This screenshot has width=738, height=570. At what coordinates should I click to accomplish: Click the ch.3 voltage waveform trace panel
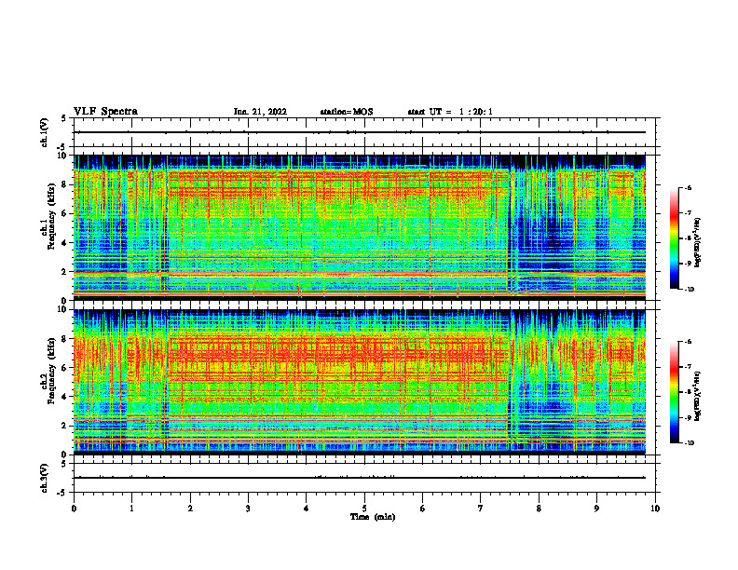pyautogui.click(x=364, y=478)
